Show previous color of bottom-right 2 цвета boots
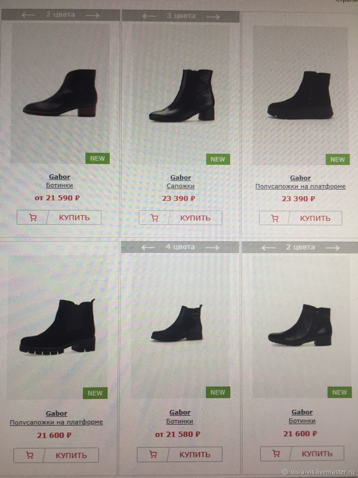This screenshot has width=358, height=478. pos(269,248)
